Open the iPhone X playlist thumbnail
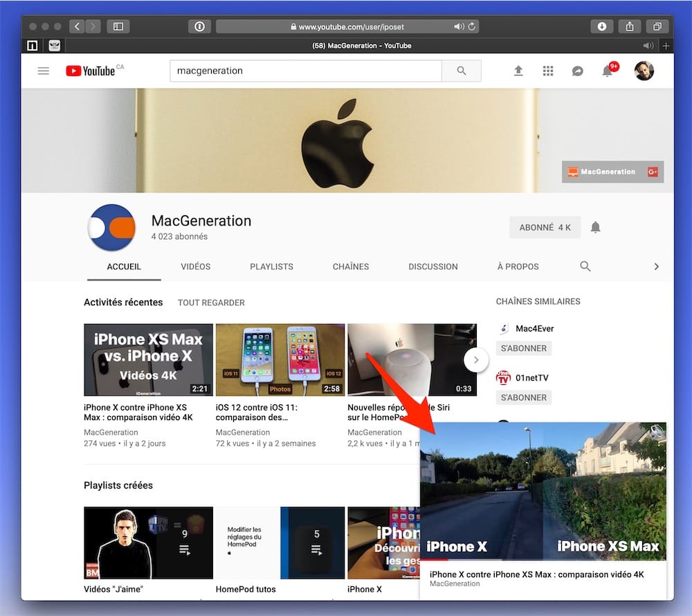This screenshot has height=616, width=692. click(383, 543)
